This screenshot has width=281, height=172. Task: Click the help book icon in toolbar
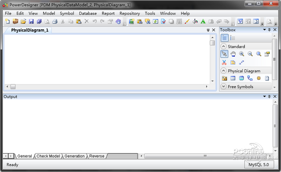pyautogui.click(x=118, y=22)
